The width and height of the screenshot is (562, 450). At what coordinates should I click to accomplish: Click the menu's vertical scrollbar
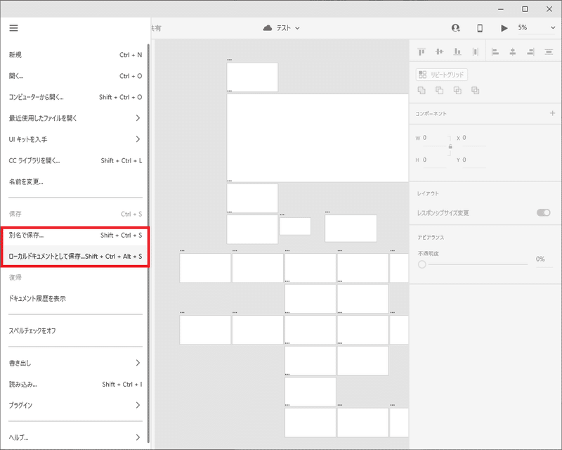[x=148, y=244]
